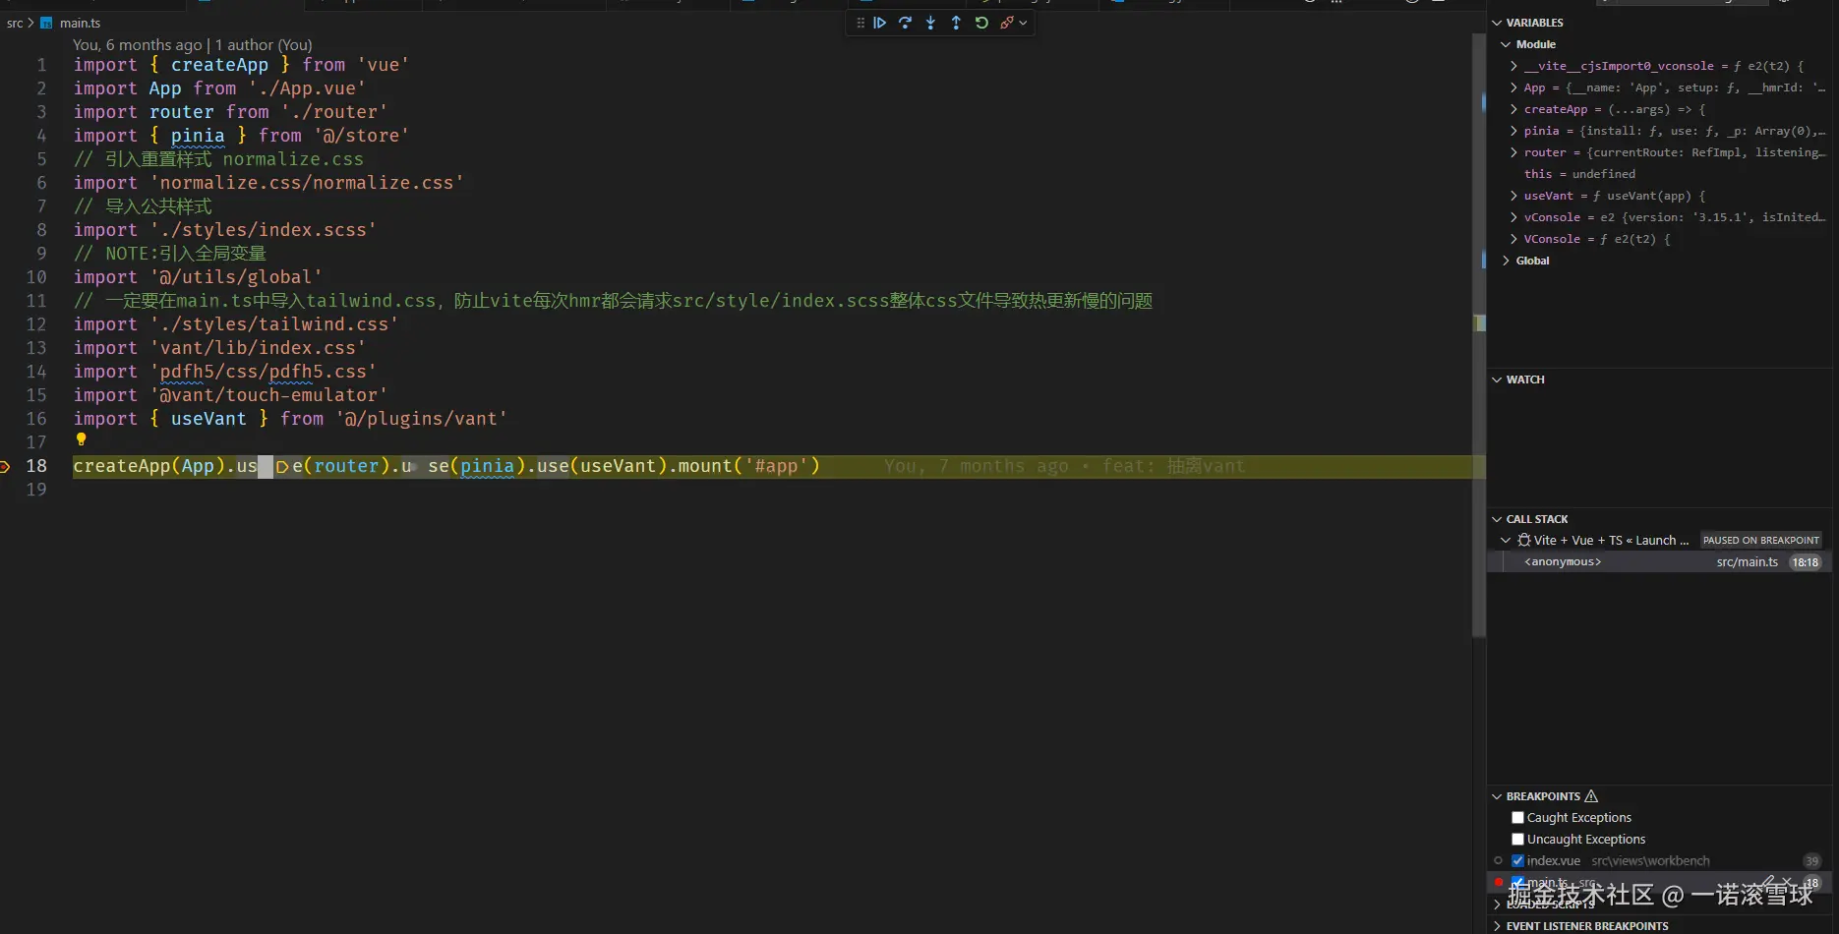Collapse the Vite + Vue + TS session
1839x934 pixels.
click(1506, 540)
